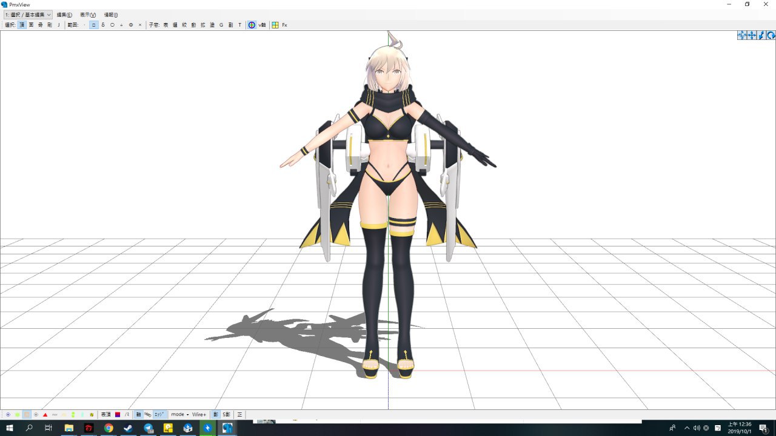Toggle the 影 shadow display button
Screen dimensions: 776x436
pos(215,415)
